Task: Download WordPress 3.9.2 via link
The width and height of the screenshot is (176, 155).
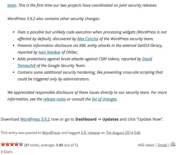Action: [x=35, y=119]
